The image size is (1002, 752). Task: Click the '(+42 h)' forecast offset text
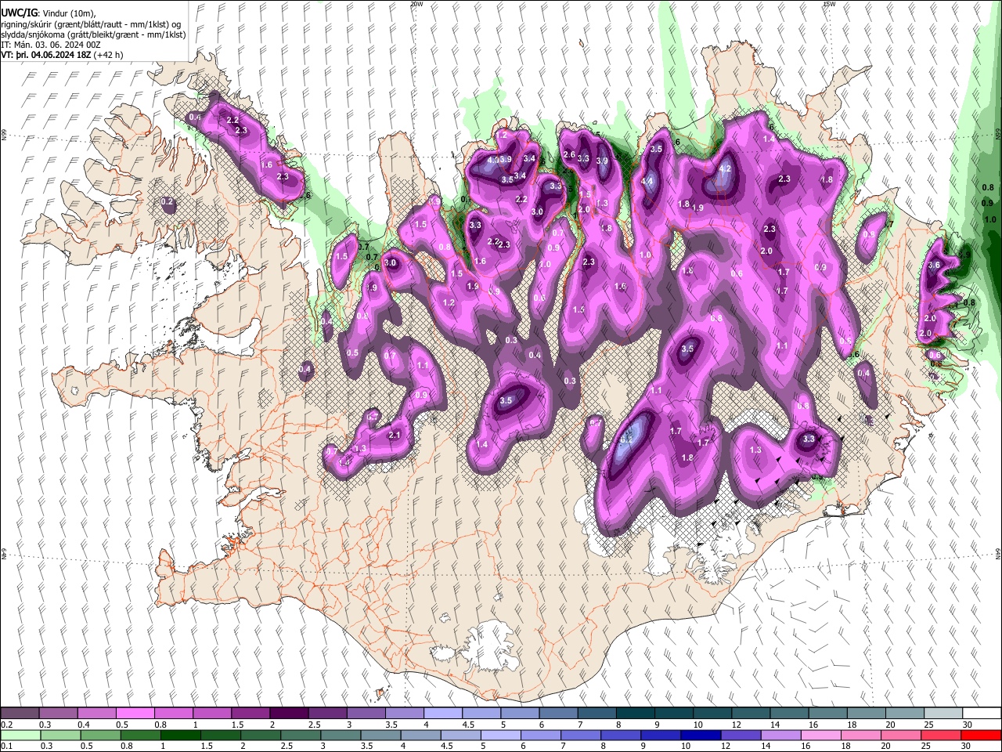108,56
